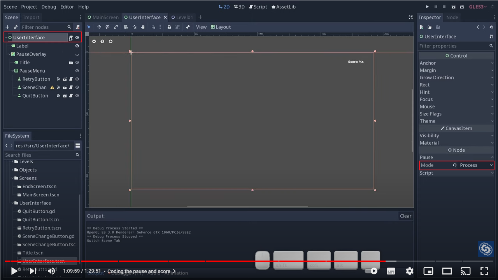Expand the Visibility section in Inspector
The image size is (498, 280).
(456, 136)
